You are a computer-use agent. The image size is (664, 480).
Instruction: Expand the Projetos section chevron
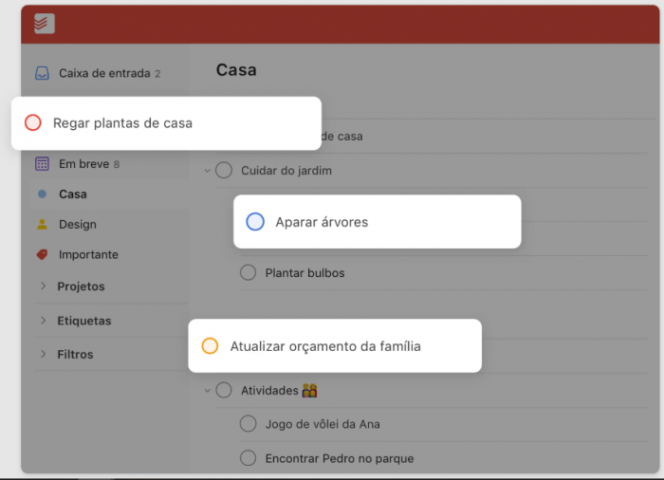(44, 286)
